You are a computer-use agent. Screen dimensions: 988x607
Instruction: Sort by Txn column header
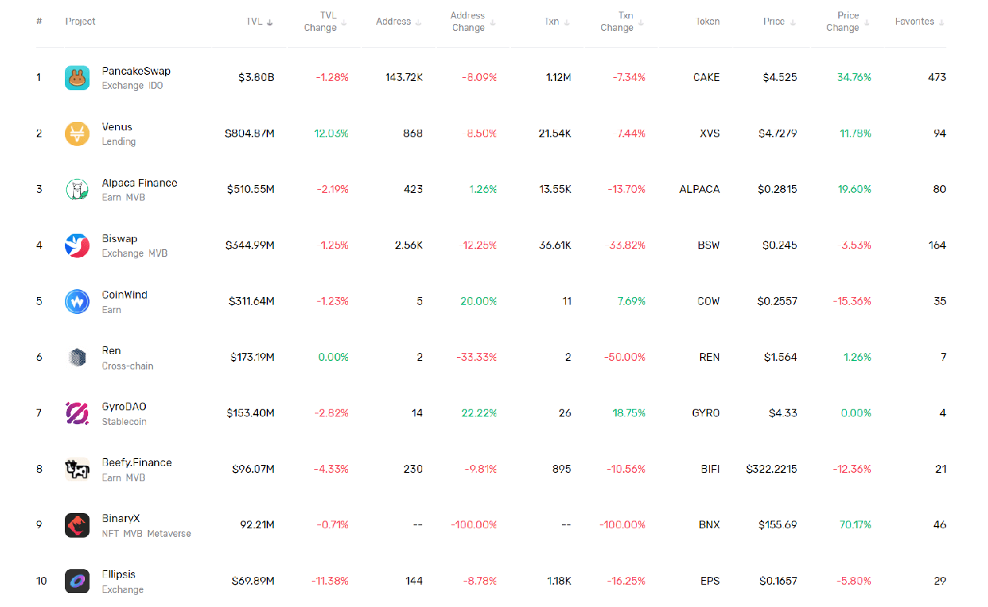tap(557, 22)
